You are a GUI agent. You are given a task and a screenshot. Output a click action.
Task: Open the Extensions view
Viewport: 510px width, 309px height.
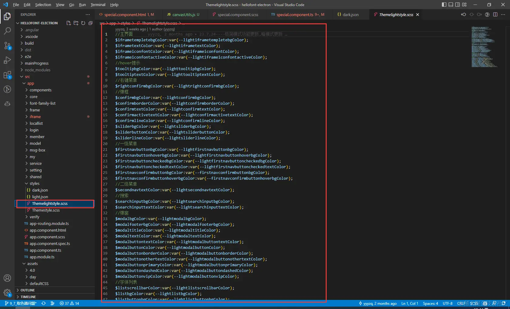click(x=7, y=75)
